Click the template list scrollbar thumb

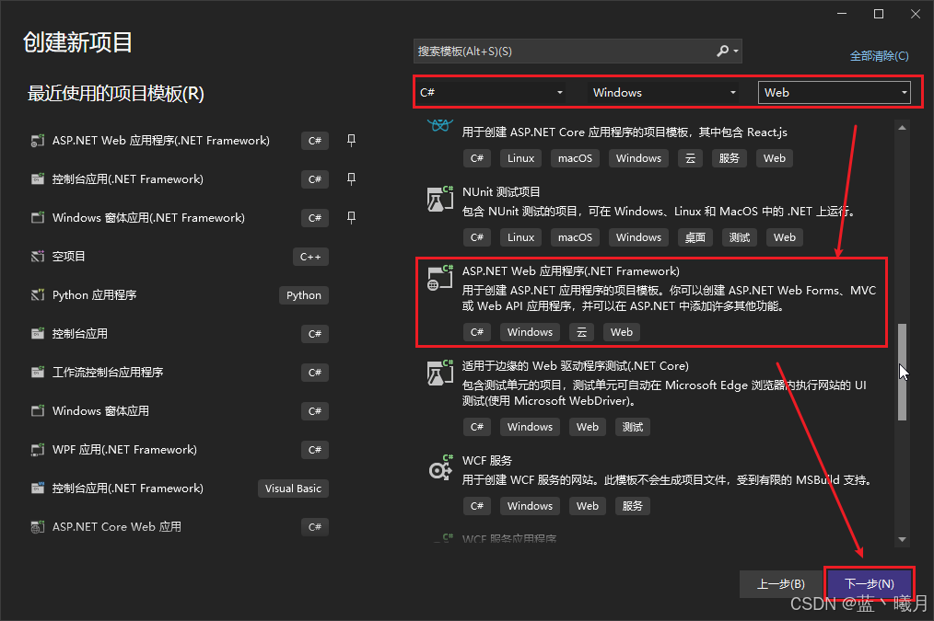coord(902,373)
